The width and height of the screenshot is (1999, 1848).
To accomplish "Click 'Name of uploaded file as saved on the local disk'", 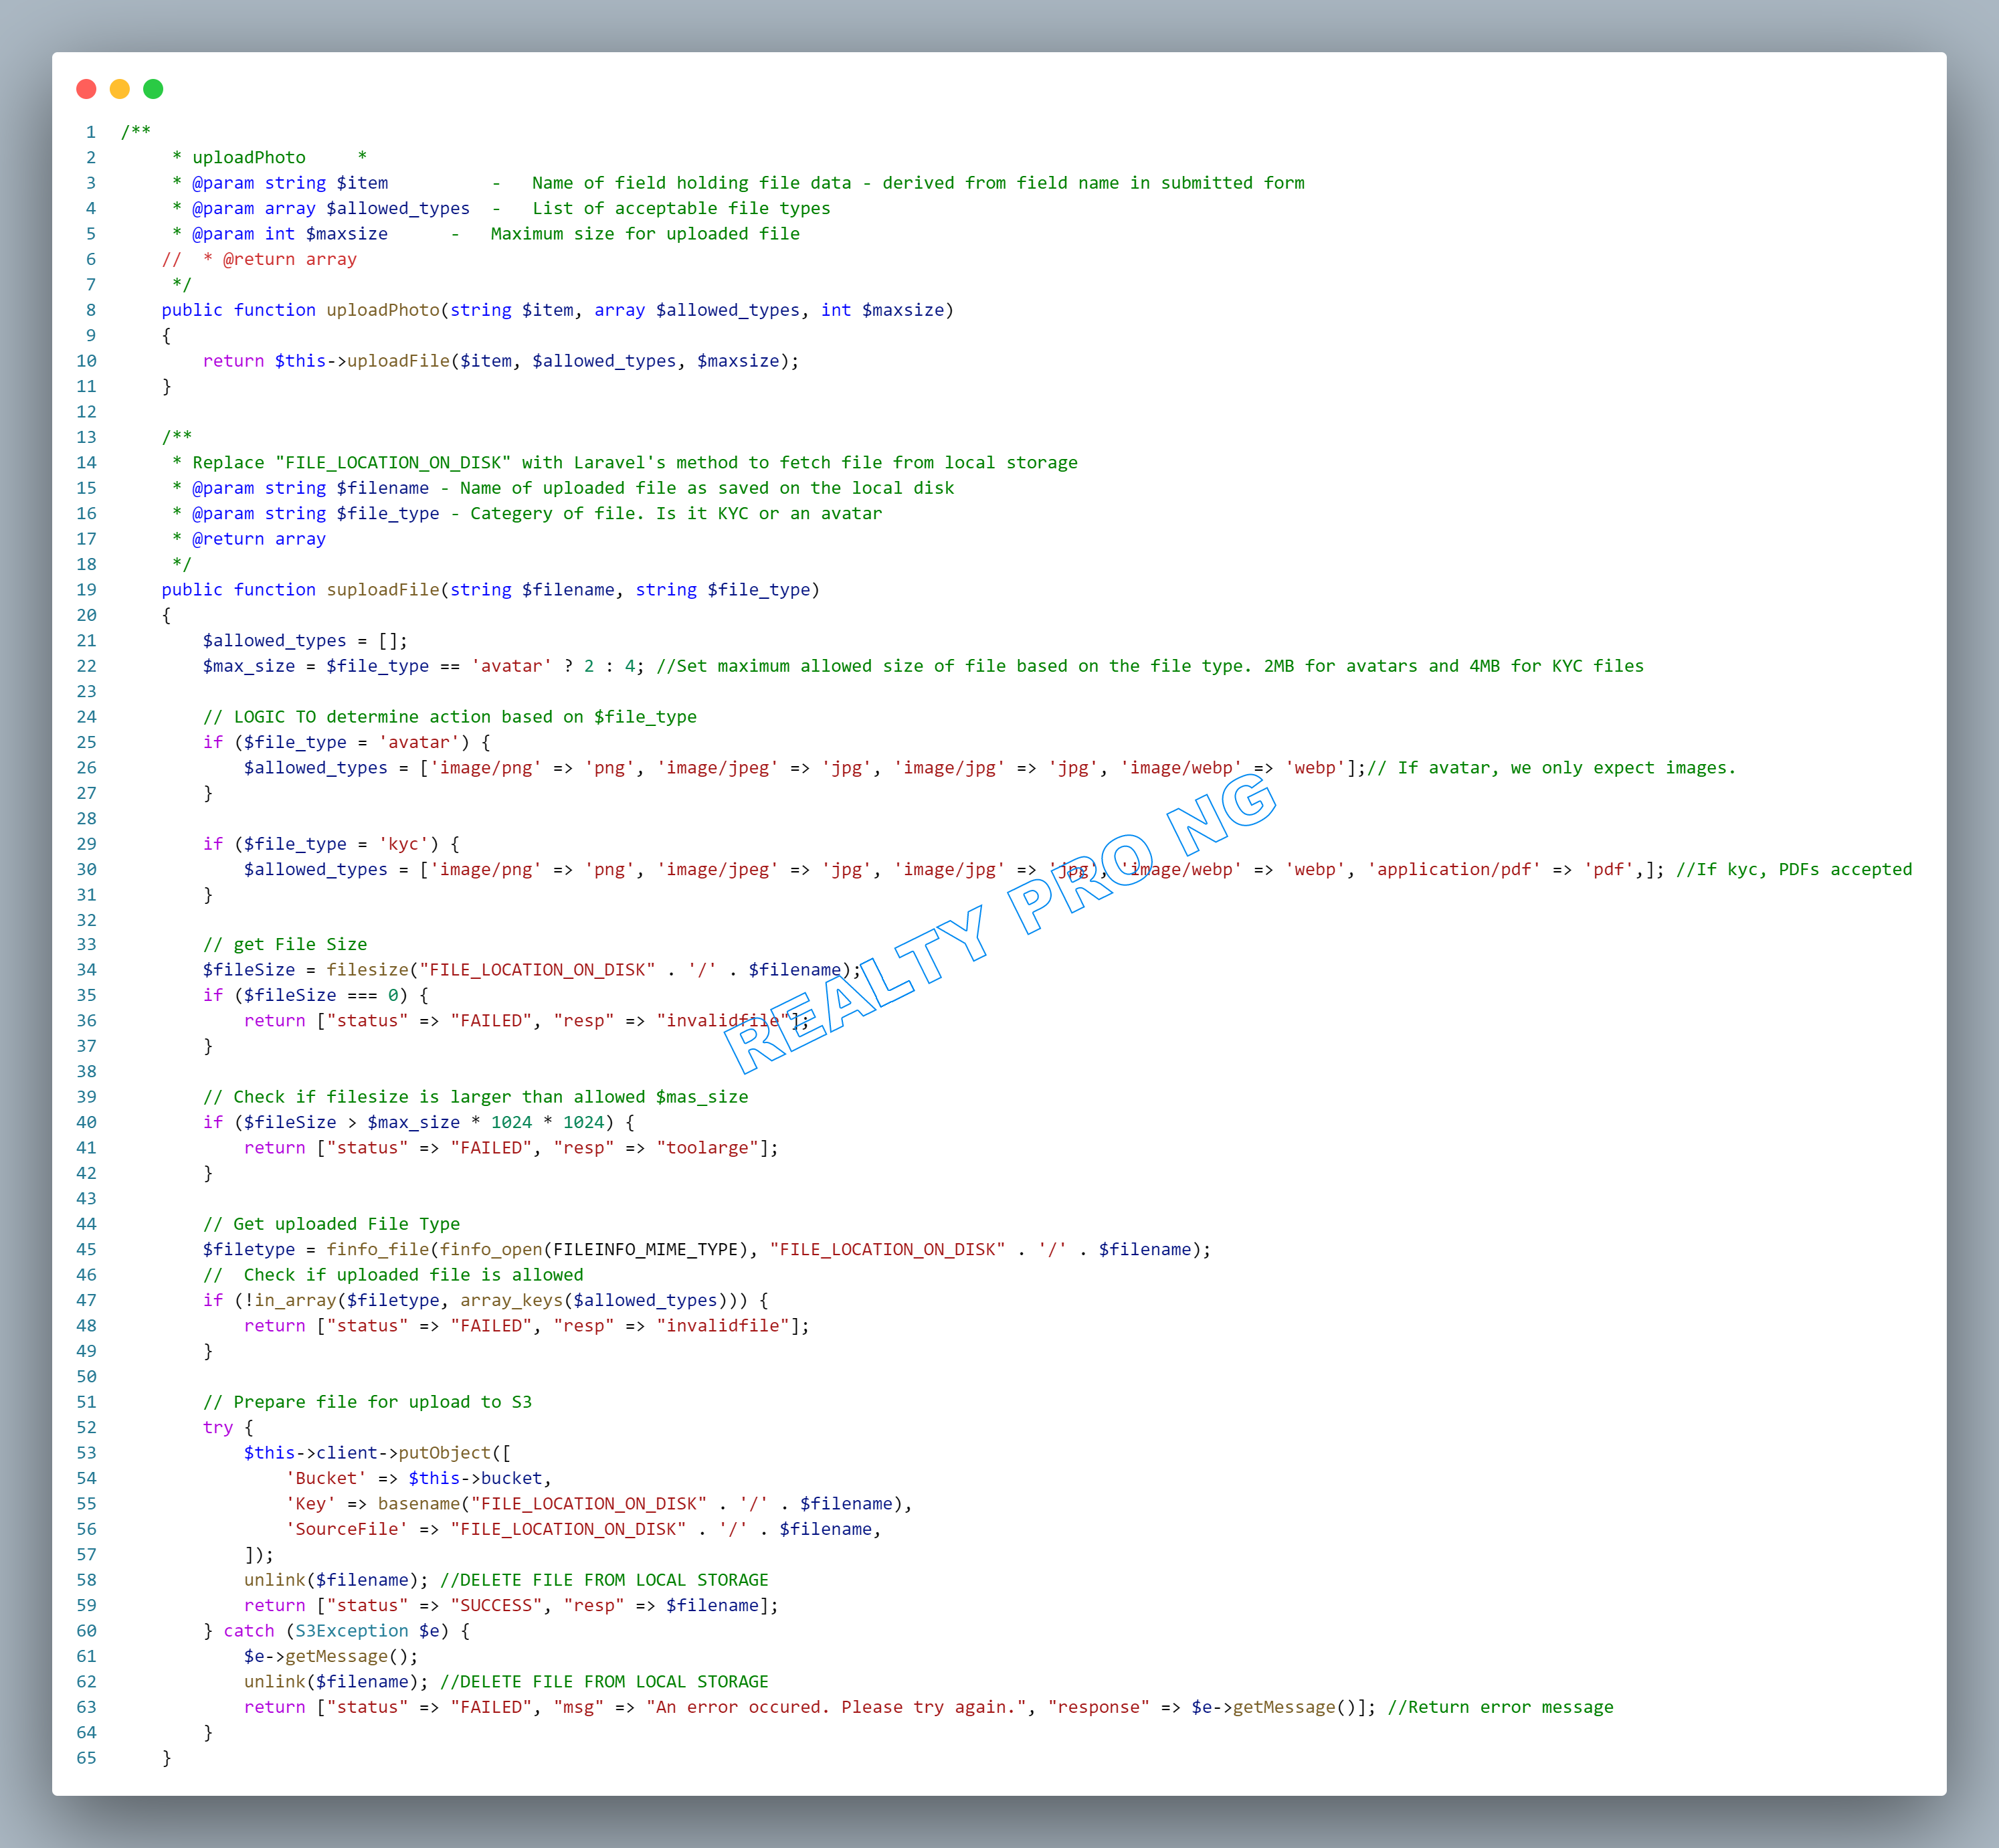I will [708, 488].
